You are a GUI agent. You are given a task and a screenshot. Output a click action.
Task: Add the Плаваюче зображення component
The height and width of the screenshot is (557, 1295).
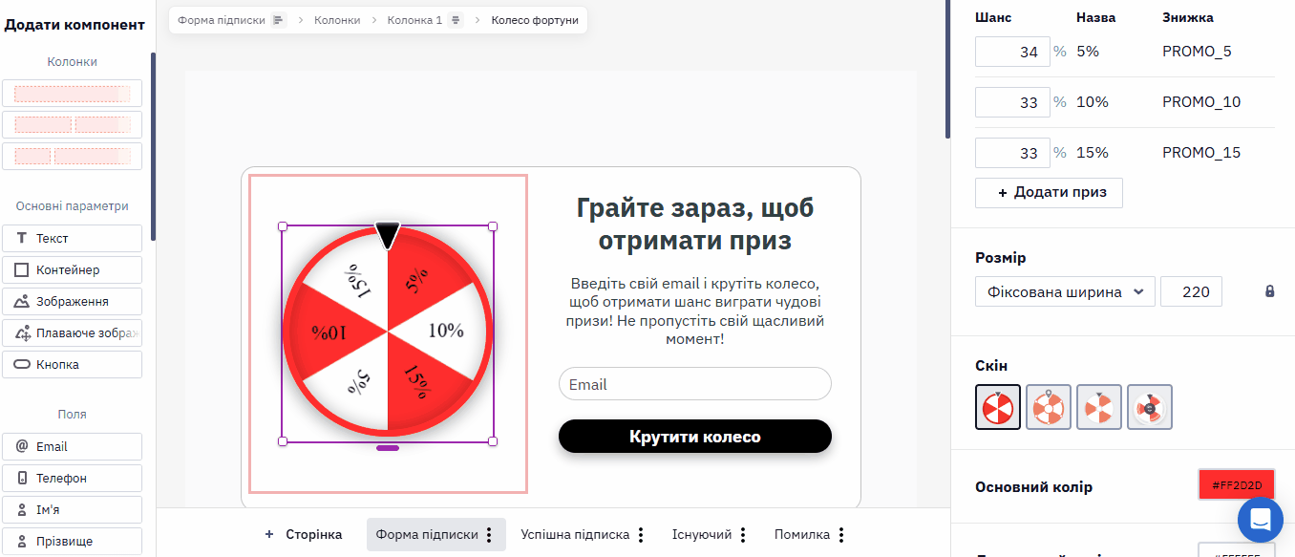pos(73,332)
